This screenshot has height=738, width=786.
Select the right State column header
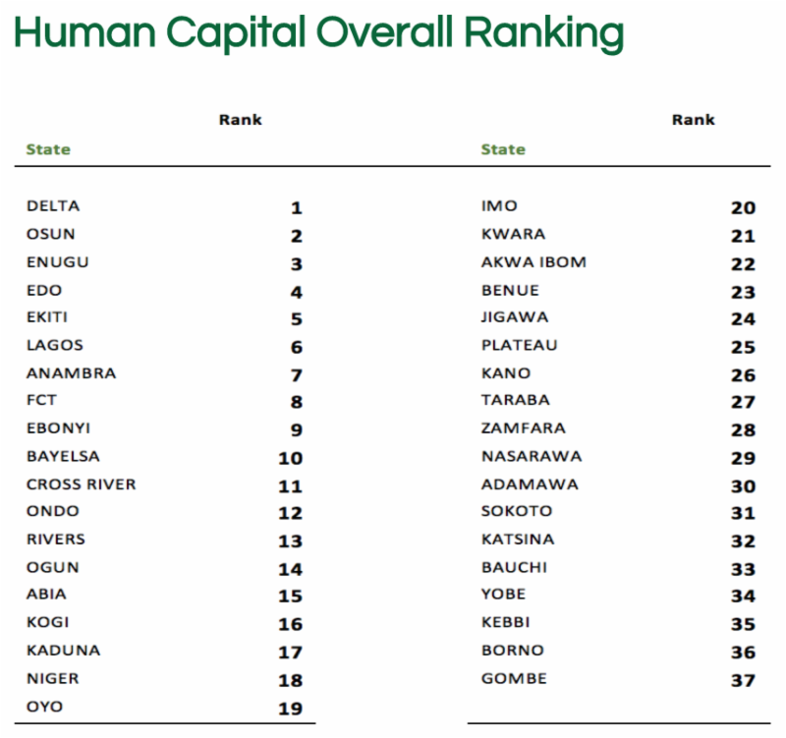click(503, 149)
